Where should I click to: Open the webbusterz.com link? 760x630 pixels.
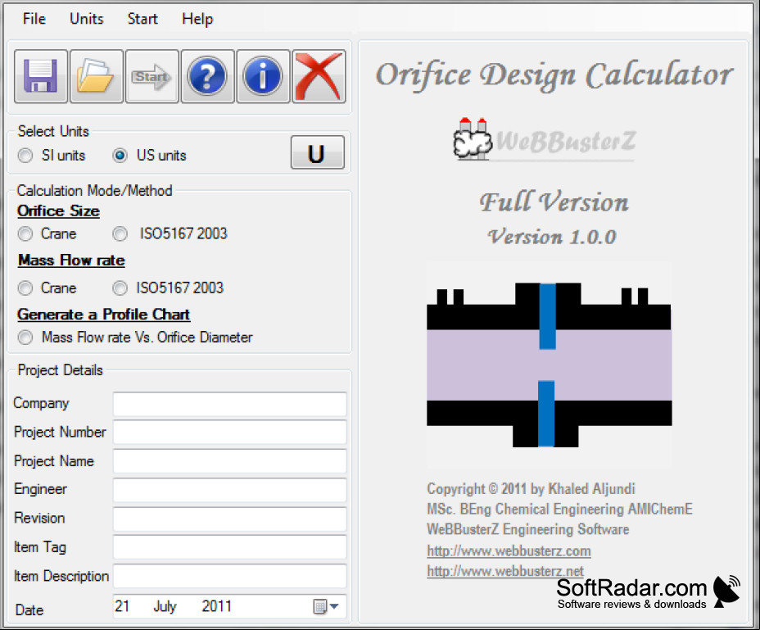pyautogui.click(x=509, y=551)
